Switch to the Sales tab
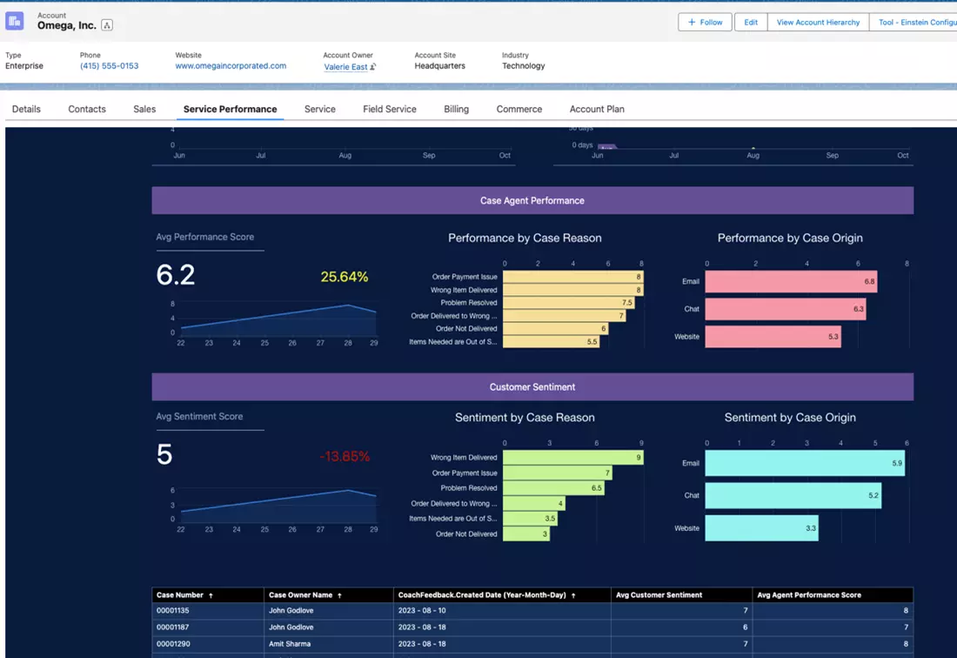 [x=144, y=109]
